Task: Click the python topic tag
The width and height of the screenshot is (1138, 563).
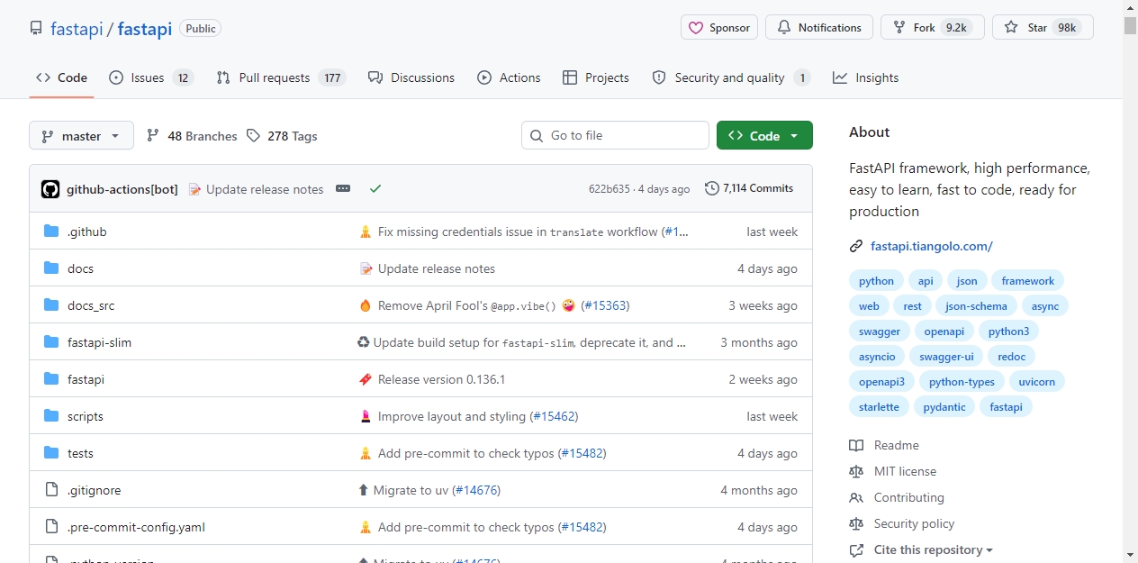Action: [876, 281]
